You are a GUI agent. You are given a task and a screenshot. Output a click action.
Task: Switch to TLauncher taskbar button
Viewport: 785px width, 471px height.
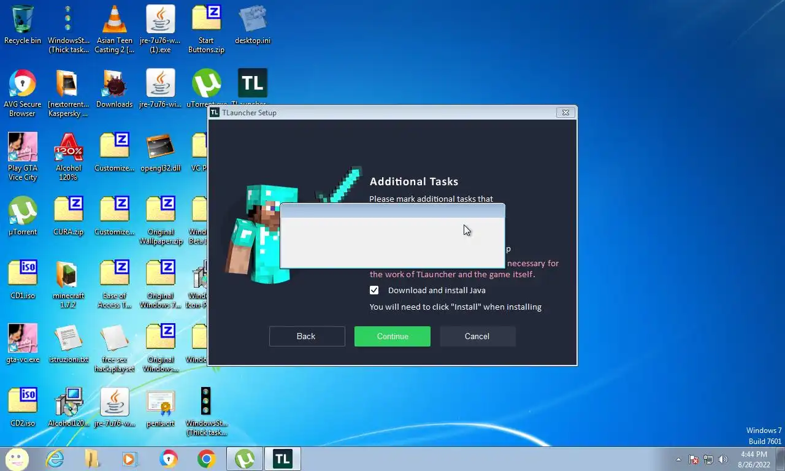(282, 459)
